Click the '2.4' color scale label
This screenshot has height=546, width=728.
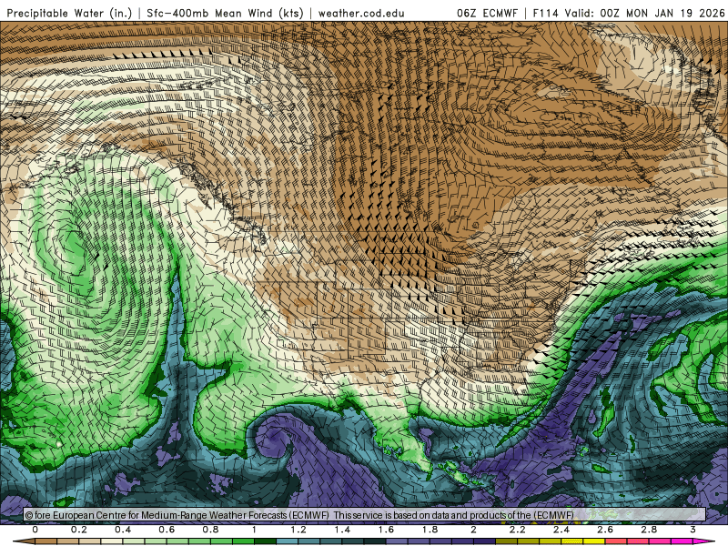(x=561, y=530)
